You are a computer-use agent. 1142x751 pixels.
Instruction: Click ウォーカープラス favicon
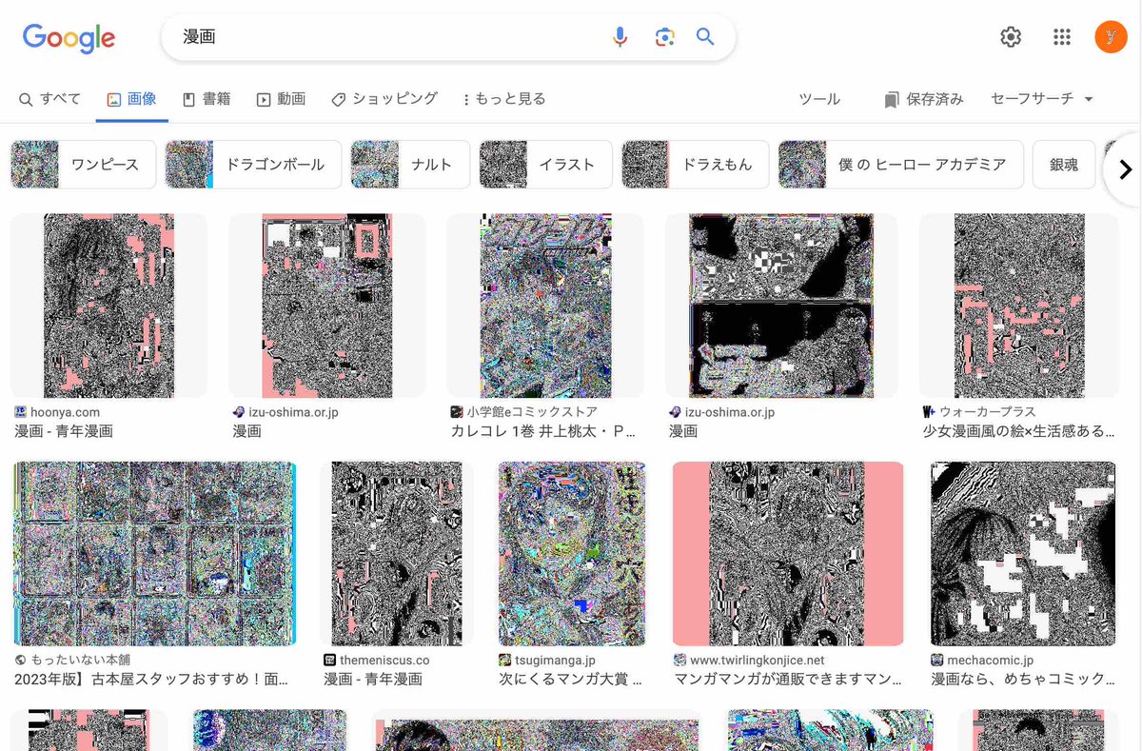[929, 412]
